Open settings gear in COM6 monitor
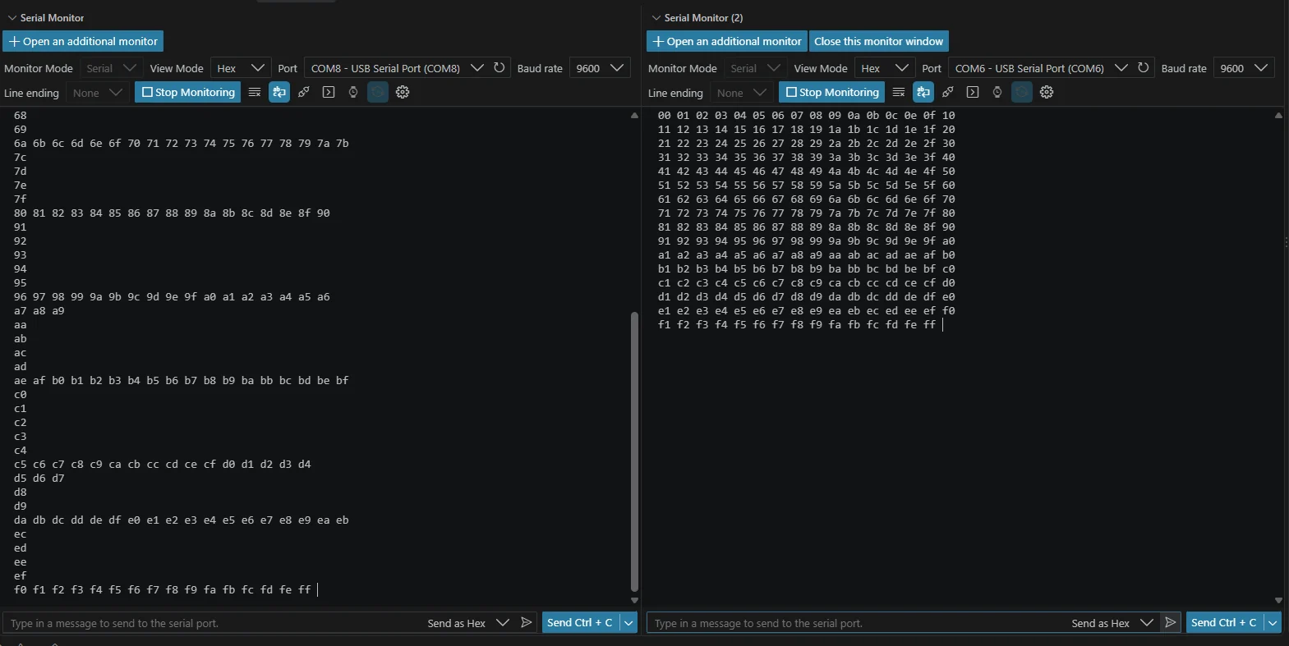Image resolution: width=1289 pixels, height=646 pixels. [x=1047, y=92]
